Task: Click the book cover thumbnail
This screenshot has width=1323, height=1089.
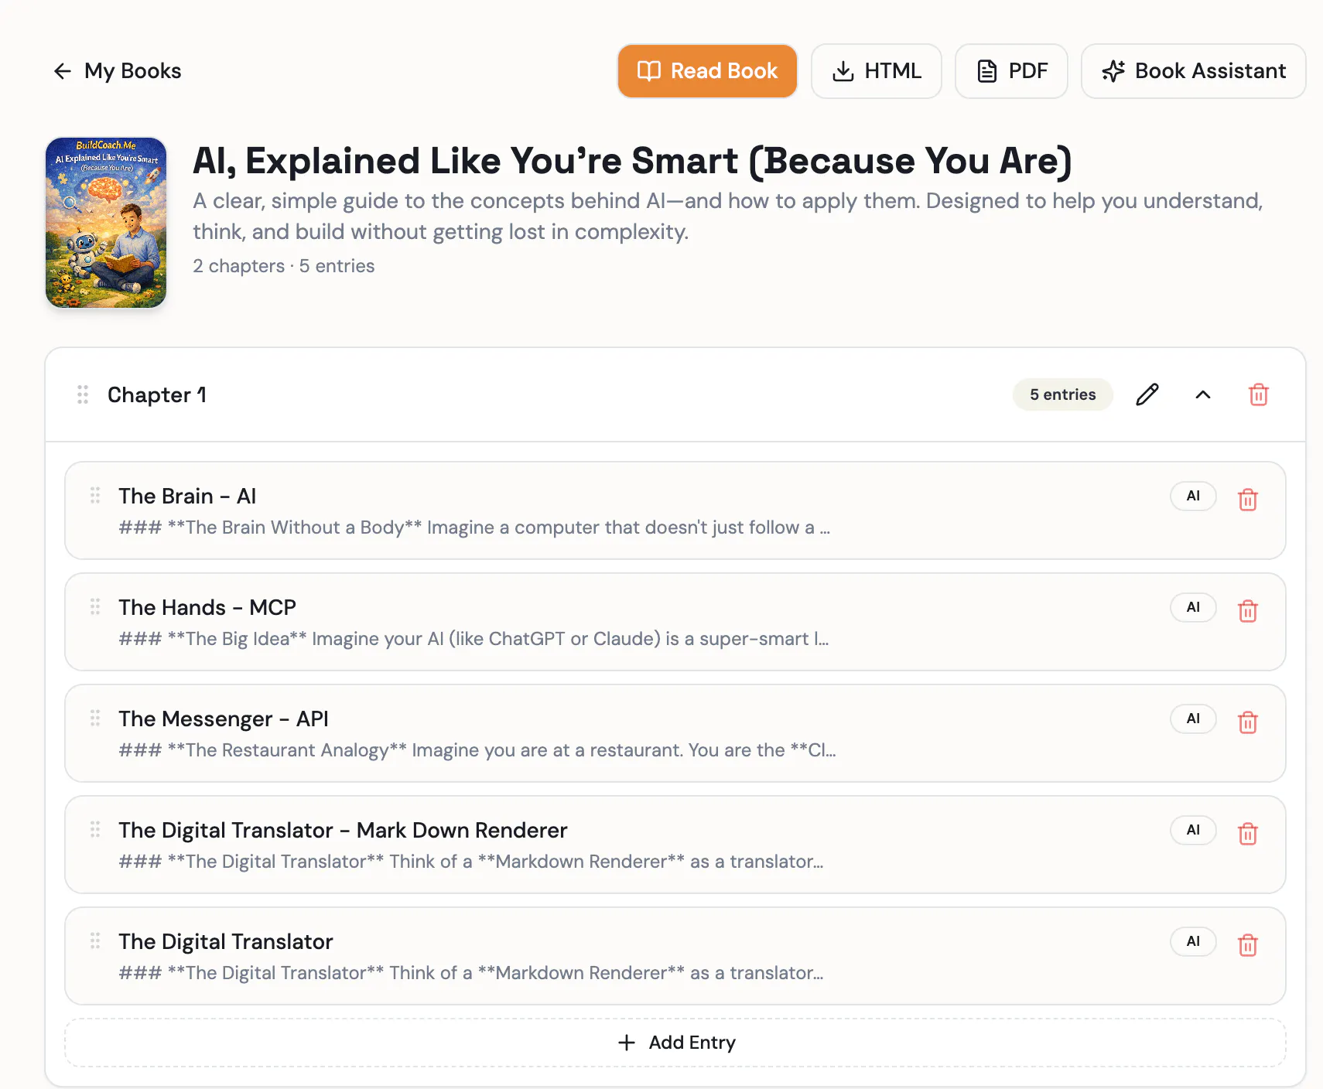Action: [106, 223]
